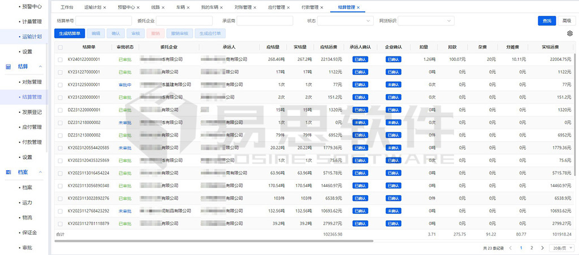Click the 结算 calculator icon in sidebar
The image size is (579, 255).
click(x=8, y=67)
